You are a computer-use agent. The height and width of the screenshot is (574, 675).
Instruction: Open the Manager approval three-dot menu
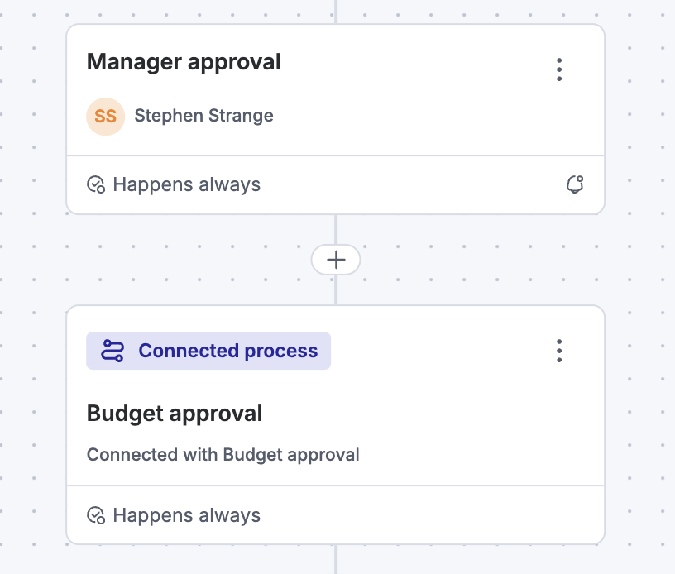pos(559,69)
